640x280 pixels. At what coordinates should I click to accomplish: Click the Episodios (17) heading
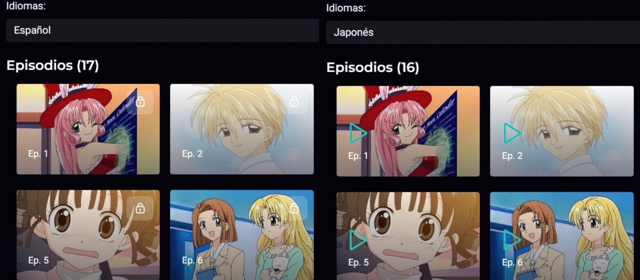pos(52,65)
